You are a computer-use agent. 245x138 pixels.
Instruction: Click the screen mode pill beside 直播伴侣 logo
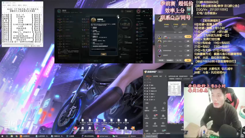pos(160,72)
